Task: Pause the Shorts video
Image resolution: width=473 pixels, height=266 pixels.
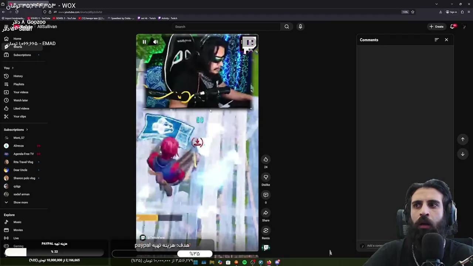Action: (144, 42)
